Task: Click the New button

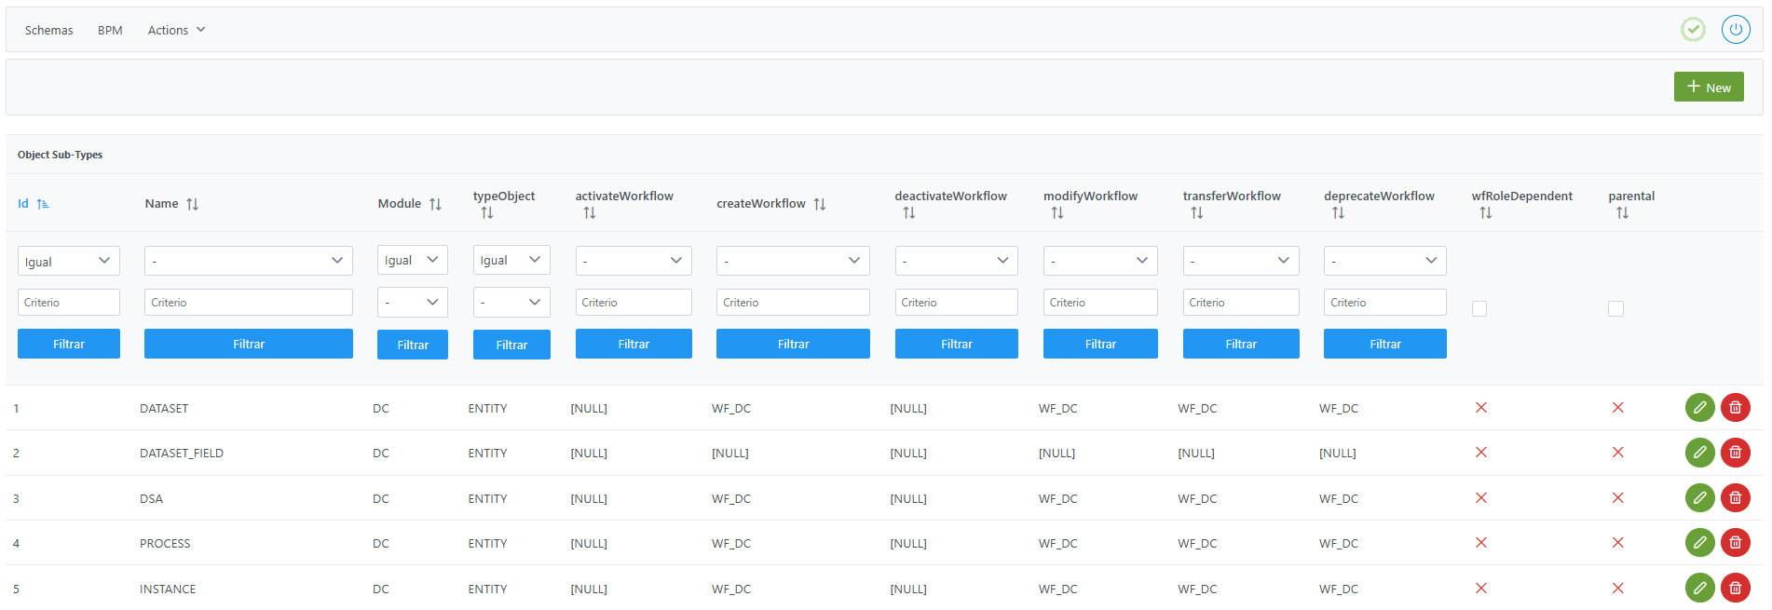Action: coord(1708,87)
